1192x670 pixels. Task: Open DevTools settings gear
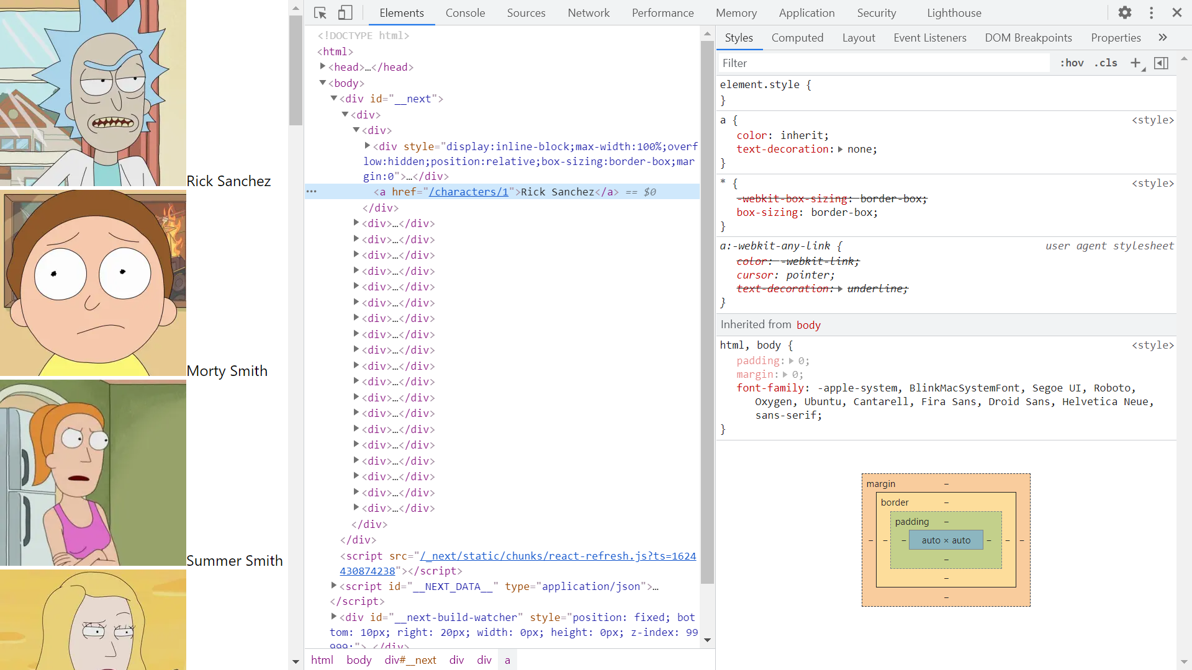(1125, 13)
